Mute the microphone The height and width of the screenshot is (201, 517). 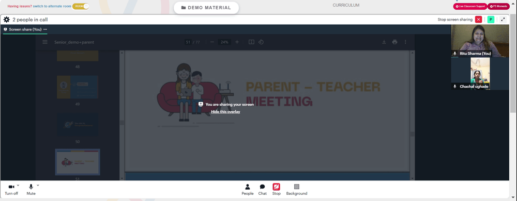(x=31, y=190)
